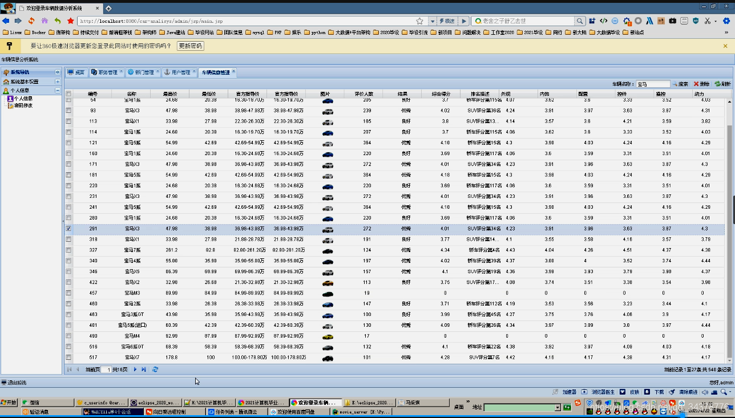735x418 pixels.
Task: Click the 搜索 search button
Action: [680, 84]
